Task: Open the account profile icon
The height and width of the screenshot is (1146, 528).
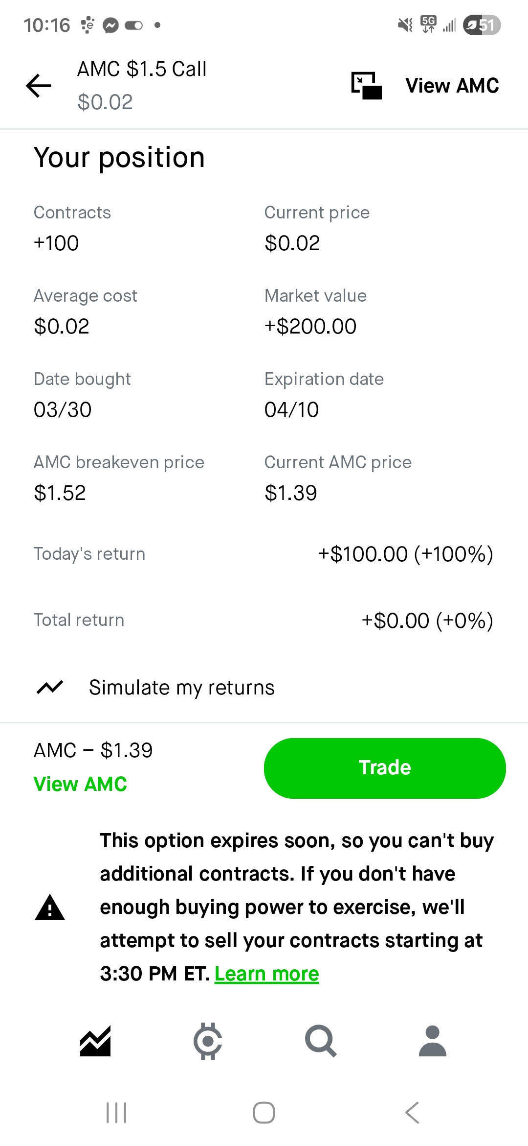Action: click(433, 1040)
